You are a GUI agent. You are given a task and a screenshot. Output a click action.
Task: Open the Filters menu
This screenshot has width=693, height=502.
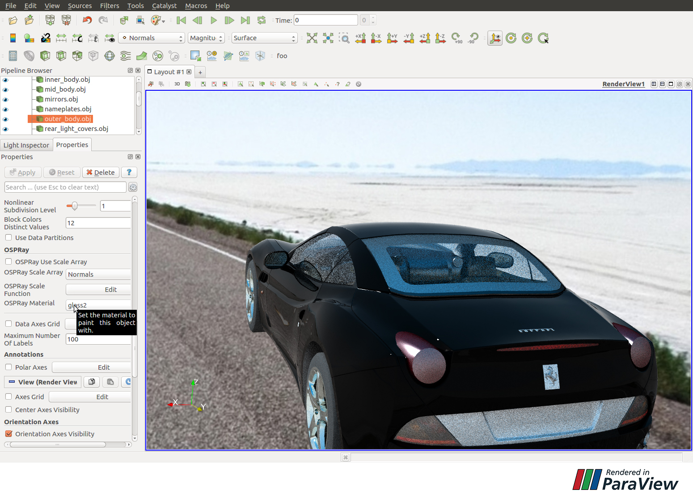109,6
